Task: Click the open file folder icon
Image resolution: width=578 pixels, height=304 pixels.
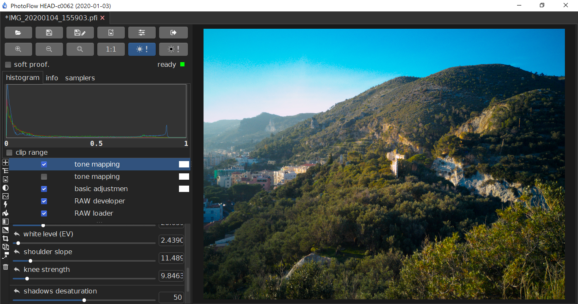Action: click(x=18, y=33)
